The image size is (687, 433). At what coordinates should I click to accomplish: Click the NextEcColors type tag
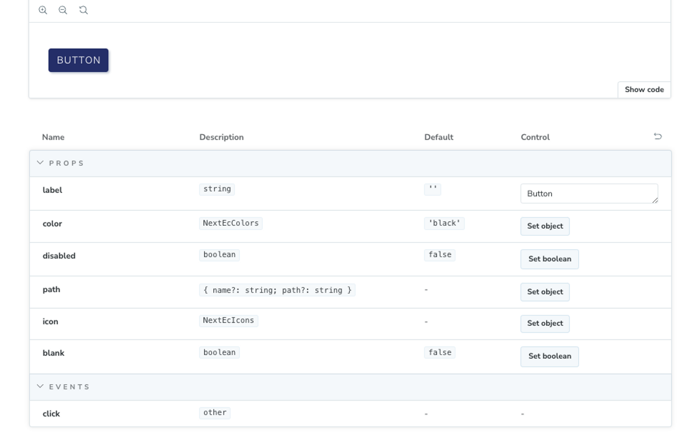click(x=230, y=223)
